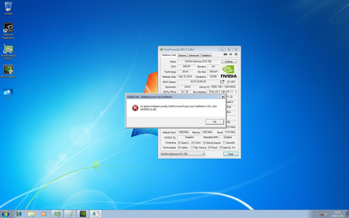Click the Technology field showing 28 nm
The height and width of the screenshot is (218, 349).
point(185,72)
